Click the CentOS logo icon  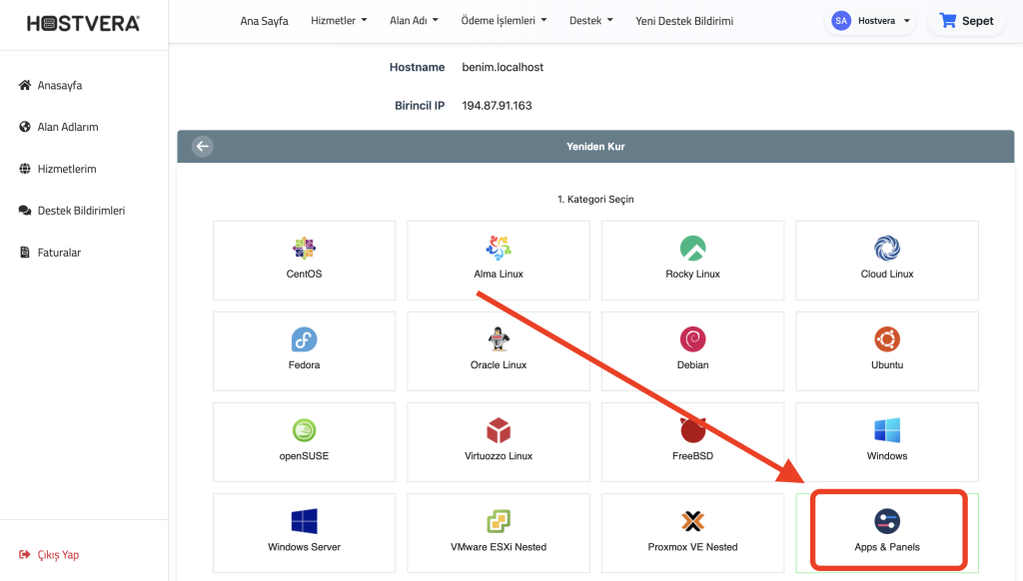pos(304,249)
